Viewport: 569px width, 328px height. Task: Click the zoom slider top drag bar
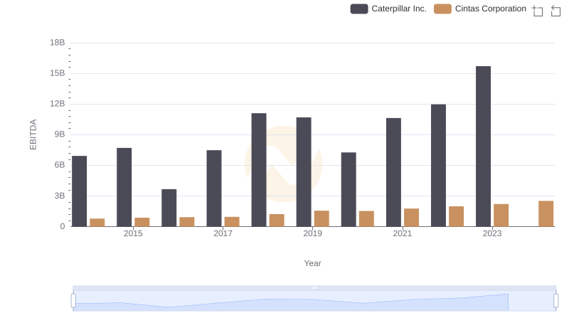click(314, 287)
